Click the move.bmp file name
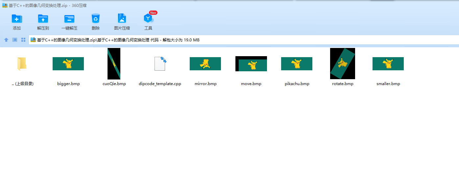This screenshot has height=181, width=459. (x=251, y=84)
